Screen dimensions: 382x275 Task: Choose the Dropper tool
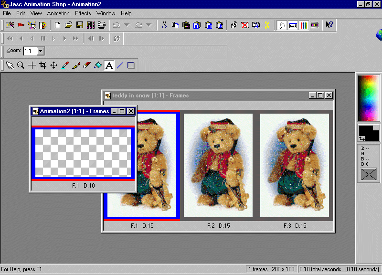tap(65, 65)
